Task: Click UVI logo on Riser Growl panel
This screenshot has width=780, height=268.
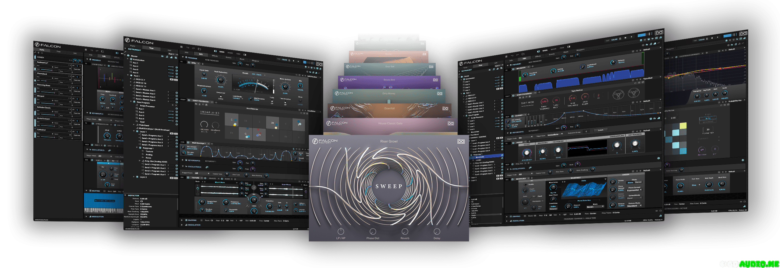Action: [461, 141]
